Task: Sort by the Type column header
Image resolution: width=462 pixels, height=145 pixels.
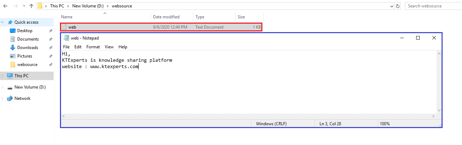Action: coord(200,17)
